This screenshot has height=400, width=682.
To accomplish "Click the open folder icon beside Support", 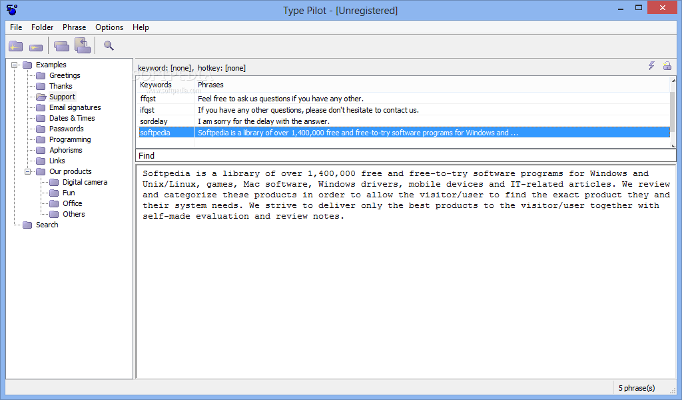I will pyautogui.click(x=41, y=97).
